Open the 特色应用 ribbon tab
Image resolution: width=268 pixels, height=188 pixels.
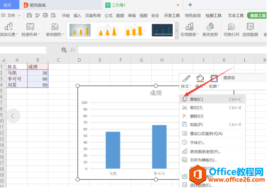[x=193, y=15]
